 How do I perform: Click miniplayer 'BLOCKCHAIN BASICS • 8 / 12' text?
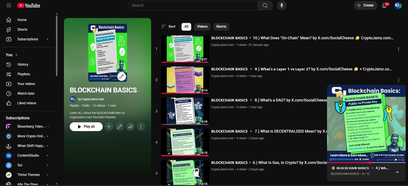[350, 174]
